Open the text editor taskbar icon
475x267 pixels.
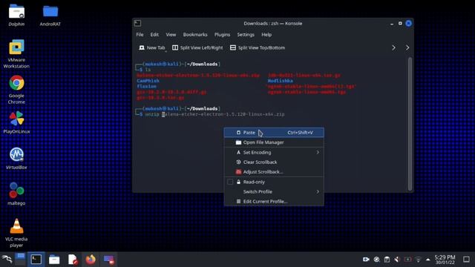[x=73, y=260]
